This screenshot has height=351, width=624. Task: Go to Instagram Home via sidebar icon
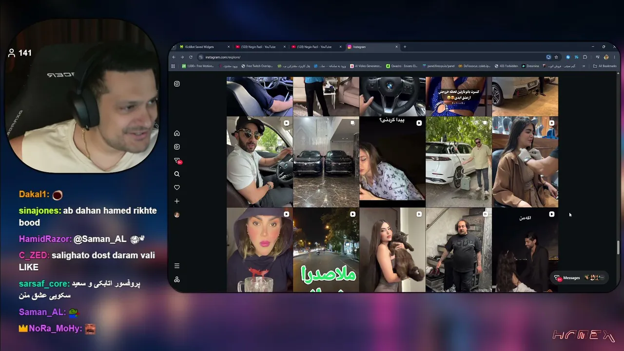[x=177, y=133]
